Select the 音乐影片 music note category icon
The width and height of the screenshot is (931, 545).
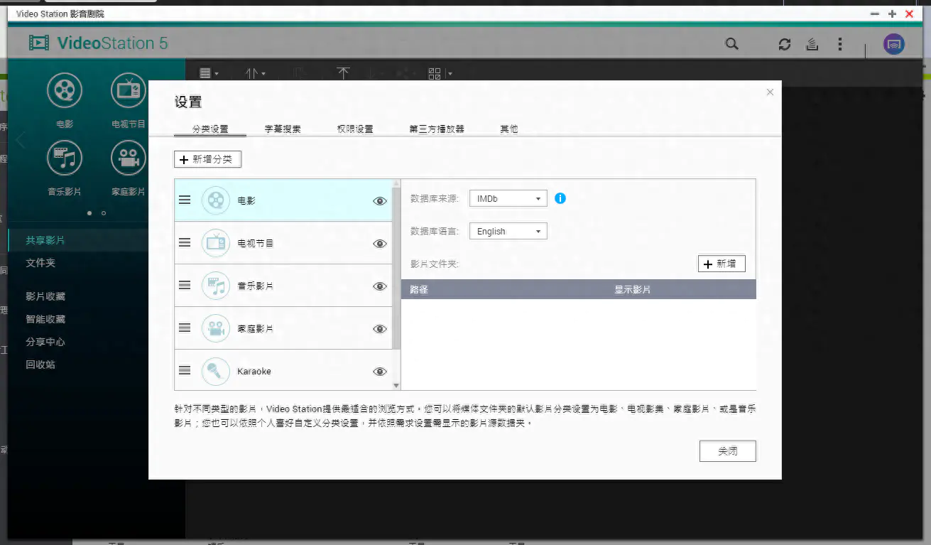click(x=216, y=286)
